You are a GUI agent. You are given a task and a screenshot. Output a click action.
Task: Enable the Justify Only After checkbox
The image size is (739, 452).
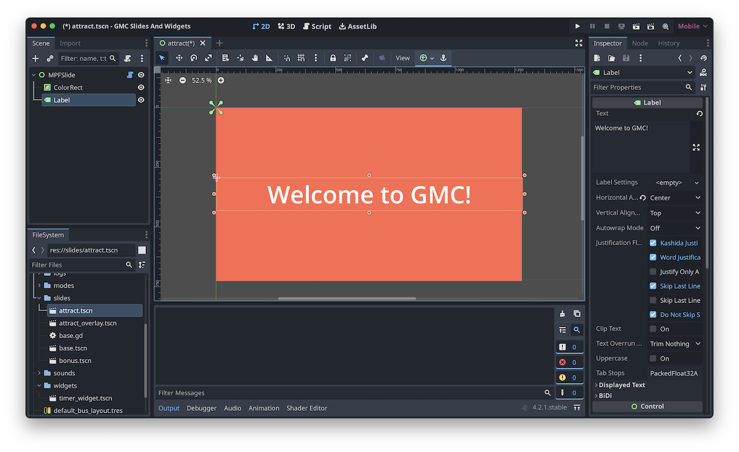coord(653,272)
